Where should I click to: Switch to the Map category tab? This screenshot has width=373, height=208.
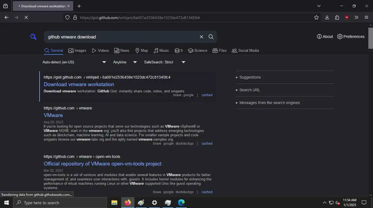(x=142, y=51)
